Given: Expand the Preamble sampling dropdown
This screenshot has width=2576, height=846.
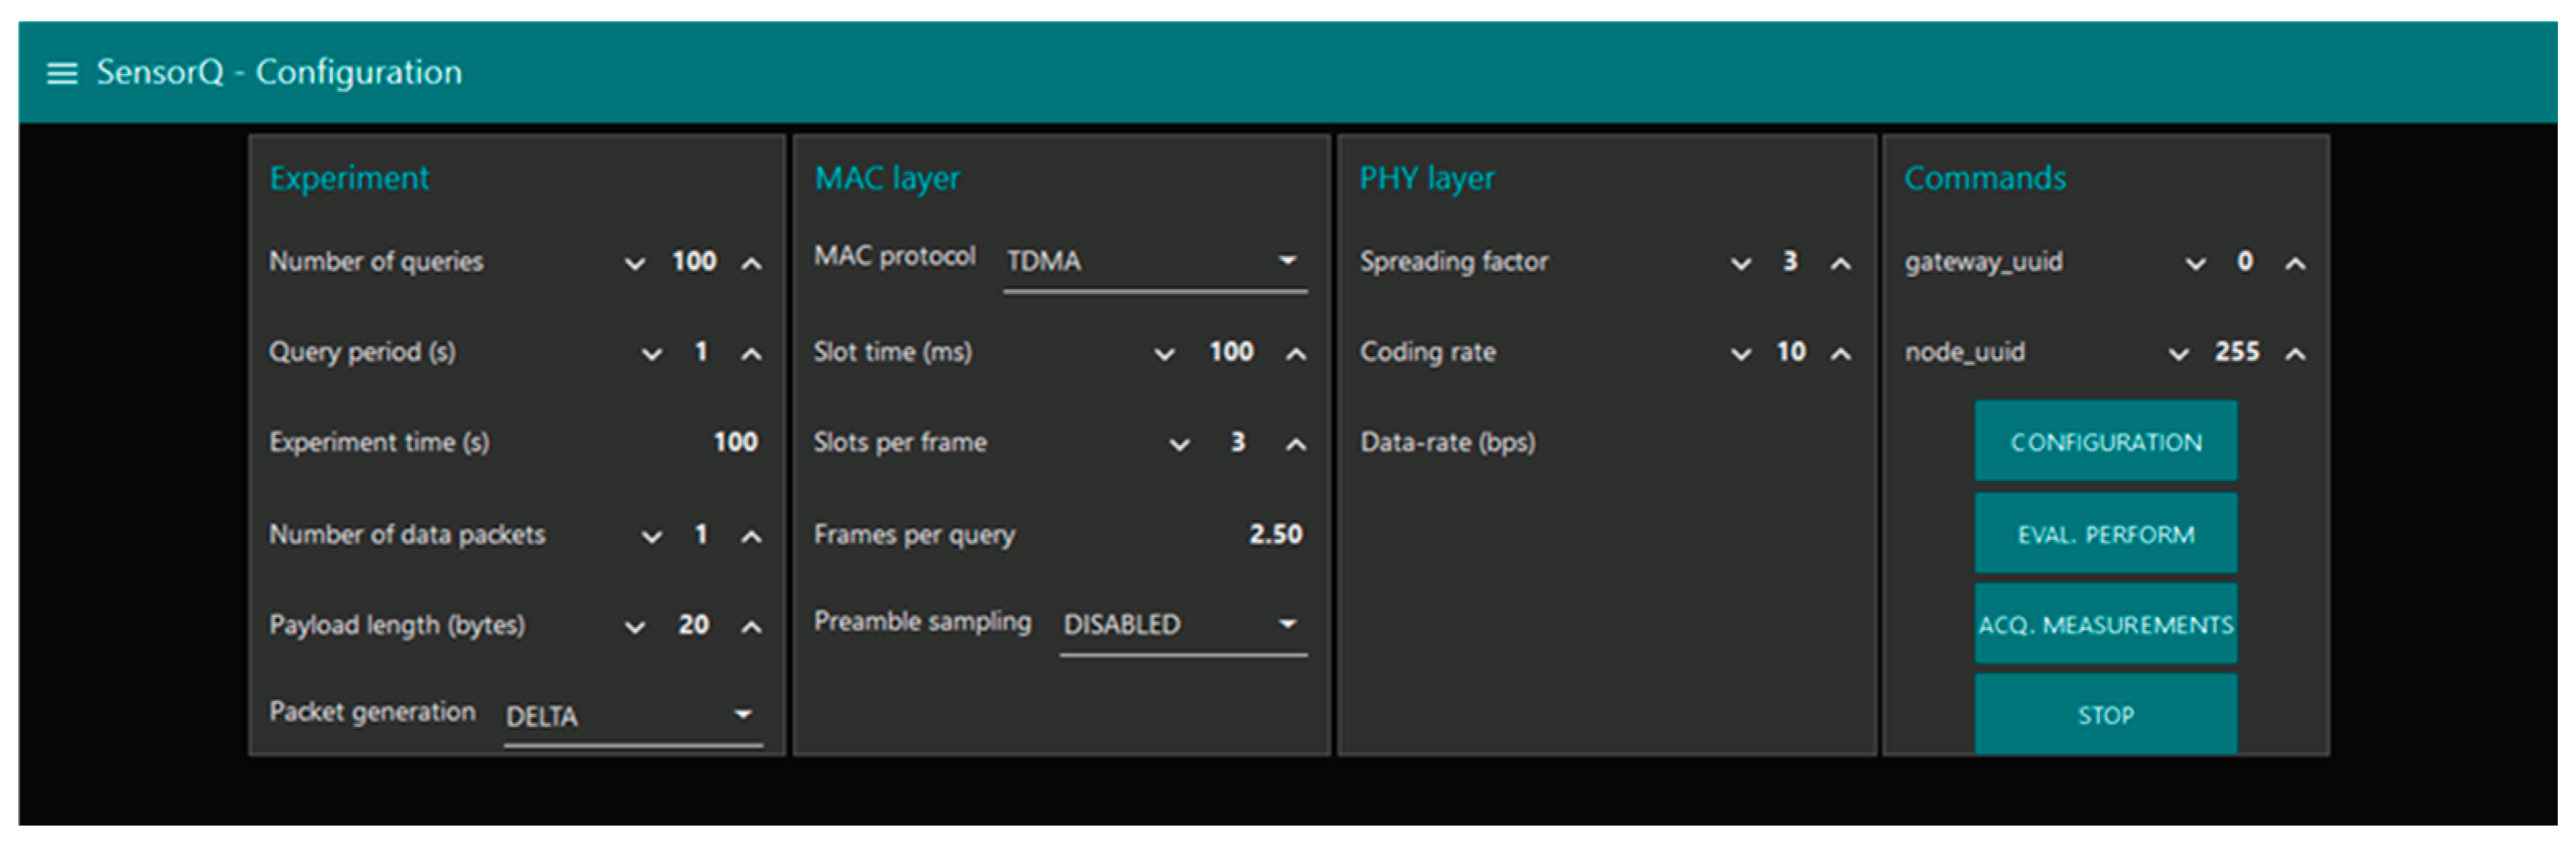Looking at the screenshot, I should point(1183,625).
